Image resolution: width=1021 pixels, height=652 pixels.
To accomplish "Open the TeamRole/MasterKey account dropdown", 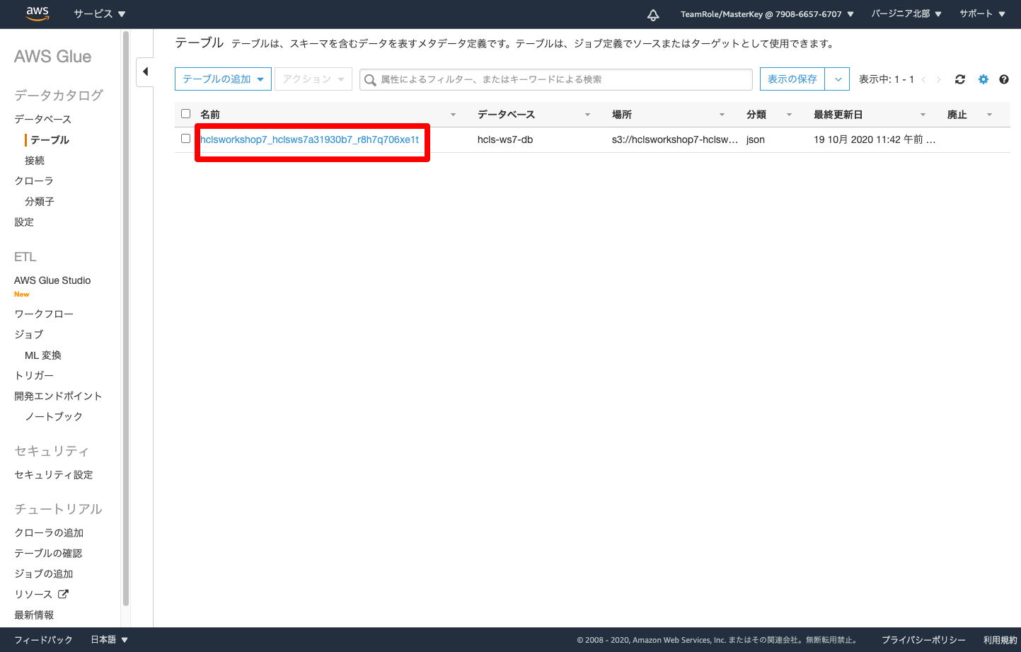I will click(x=767, y=14).
